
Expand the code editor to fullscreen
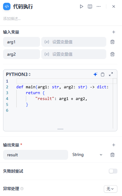[111, 74]
